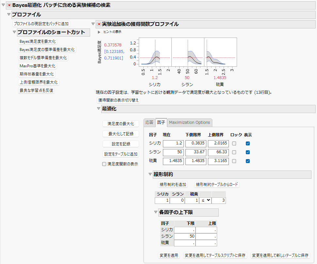317x264 pixels.
Task: Collapse the 線形制約 section
Action: [x=150, y=174]
